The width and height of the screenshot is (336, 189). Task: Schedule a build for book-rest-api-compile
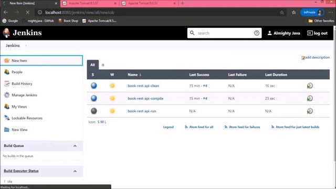(310, 98)
